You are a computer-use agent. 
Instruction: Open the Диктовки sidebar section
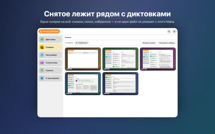click(50, 40)
